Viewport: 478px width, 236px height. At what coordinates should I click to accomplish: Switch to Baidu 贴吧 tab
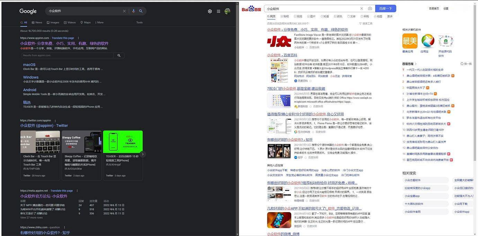pyautogui.click(x=285, y=16)
